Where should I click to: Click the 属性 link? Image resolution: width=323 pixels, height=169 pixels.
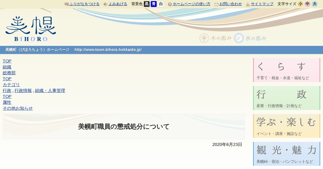7,102
